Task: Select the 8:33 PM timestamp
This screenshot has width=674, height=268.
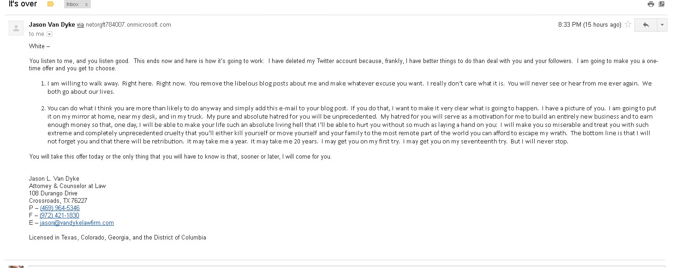Action: click(x=590, y=25)
